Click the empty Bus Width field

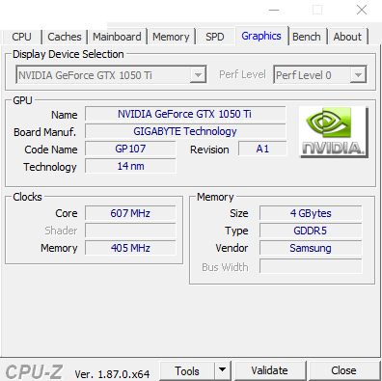(x=311, y=266)
